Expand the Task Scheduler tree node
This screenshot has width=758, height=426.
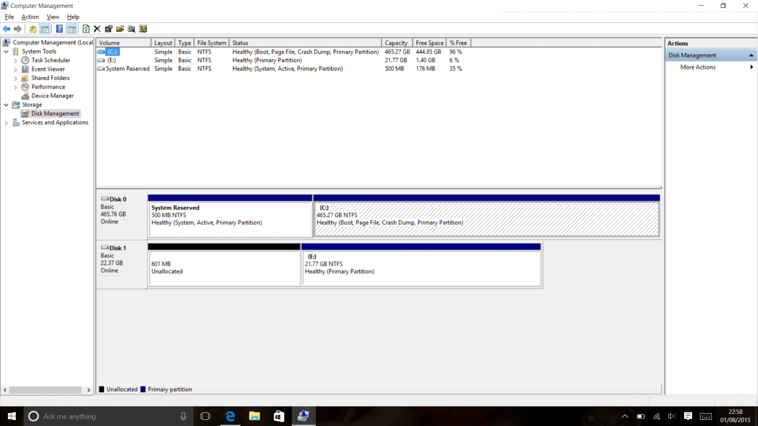click(x=15, y=60)
